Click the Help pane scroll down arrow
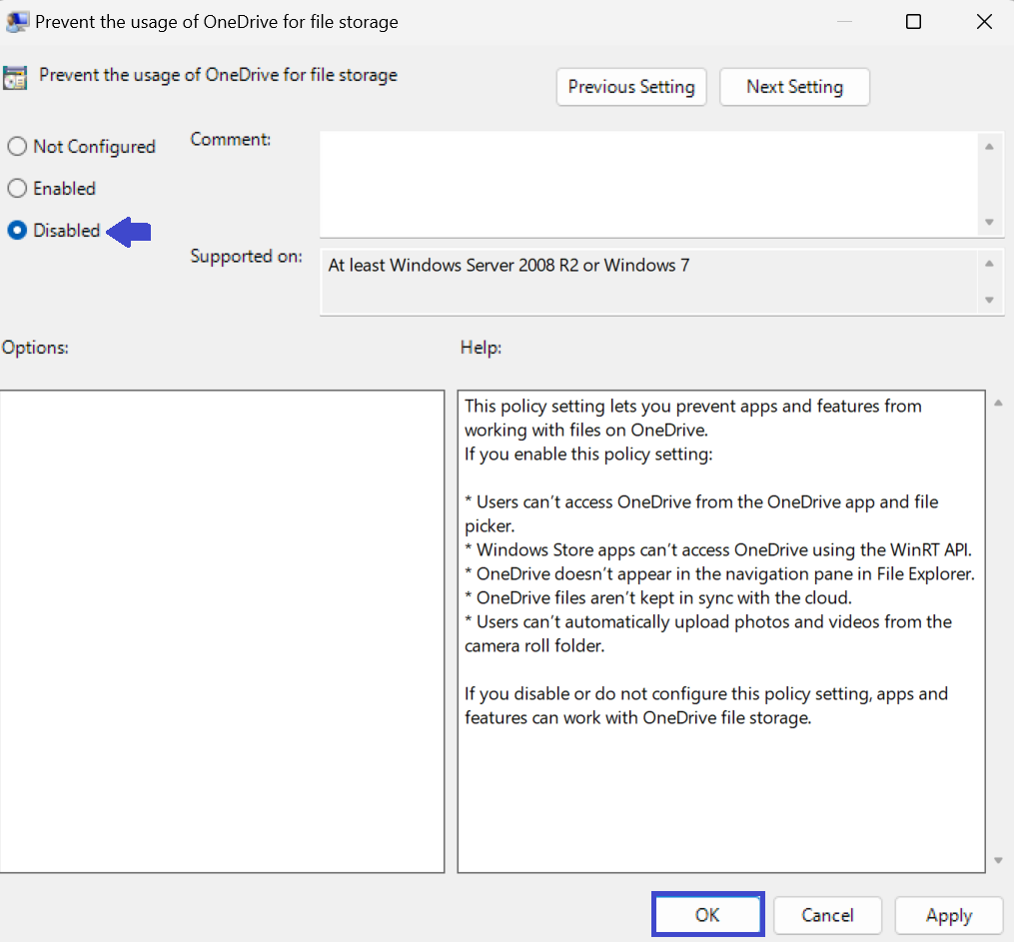 point(998,860)
